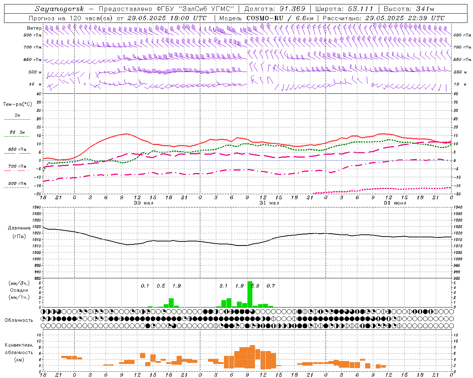This screenshot has height=378, width=473.
Task: Click the 'Осадки' precipitation label
Action: tap(19, 290)
